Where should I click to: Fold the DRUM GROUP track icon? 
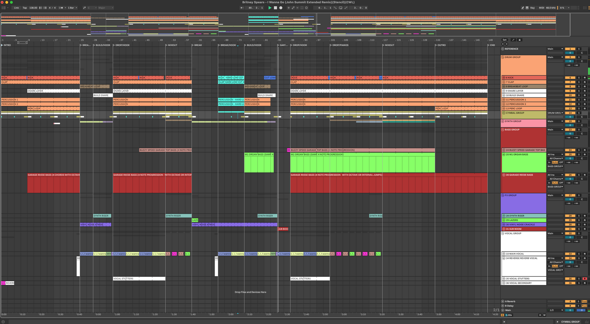click(x=503, y=57)
